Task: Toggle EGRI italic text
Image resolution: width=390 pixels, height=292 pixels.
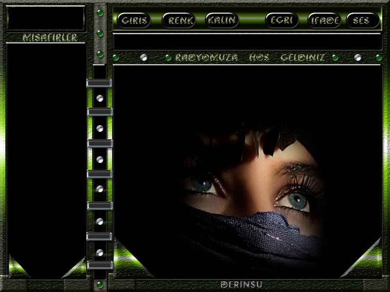Action: [282, 20]
